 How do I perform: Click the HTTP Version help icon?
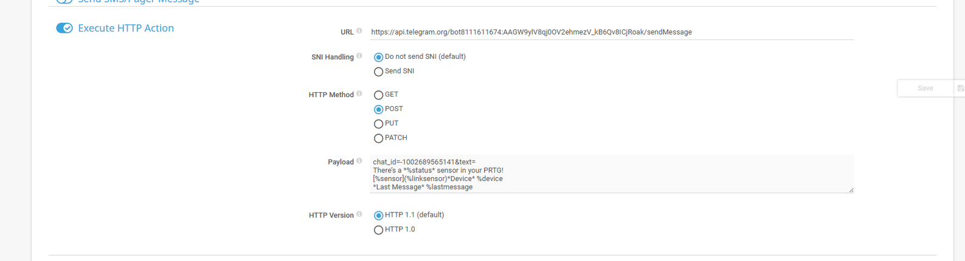359,214
